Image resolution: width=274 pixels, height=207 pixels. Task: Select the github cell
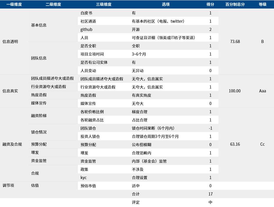[86, 30]
